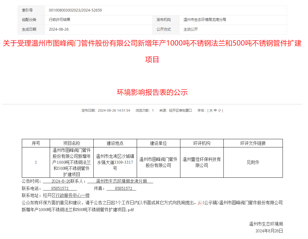Click table header 建设地点

coord(115,143)
